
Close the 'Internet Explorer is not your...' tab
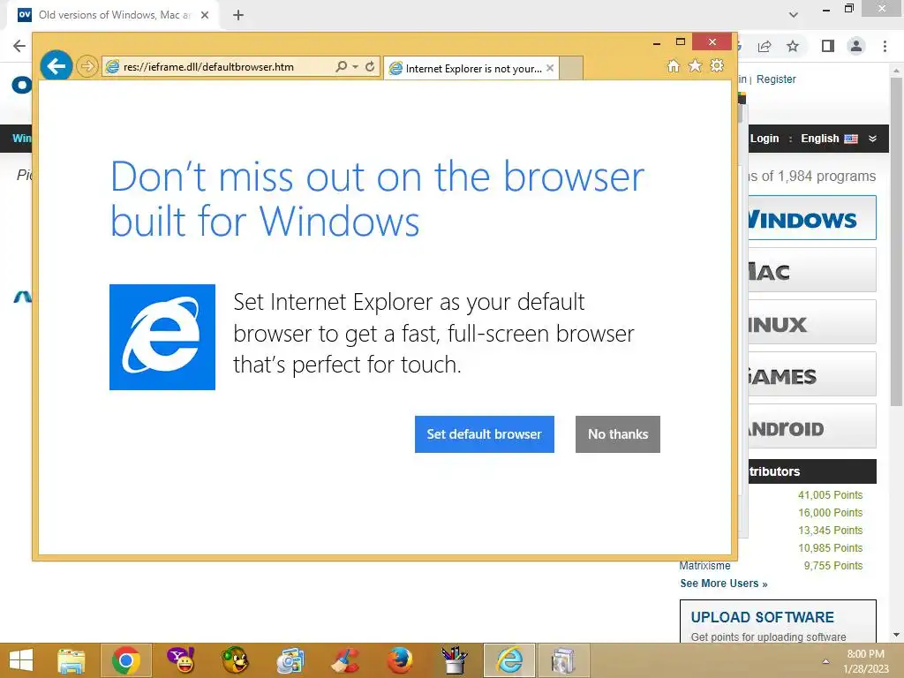(x=550, y=68)
